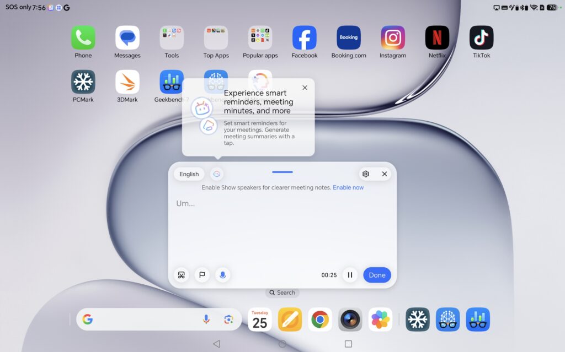The height and width of the screenshot is (352, 565).
Task: Open Geekbench AI from the dock
Action: (447, 319)
